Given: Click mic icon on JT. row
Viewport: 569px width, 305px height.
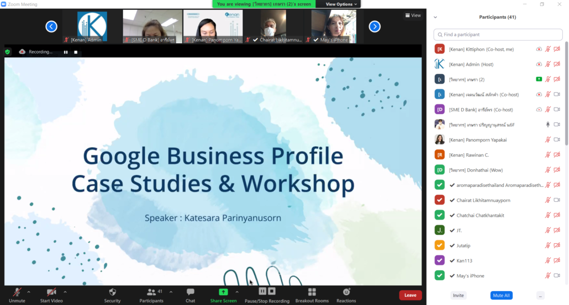Looking at the screenshot, I should pyautogui.click(x=548, y=231).
